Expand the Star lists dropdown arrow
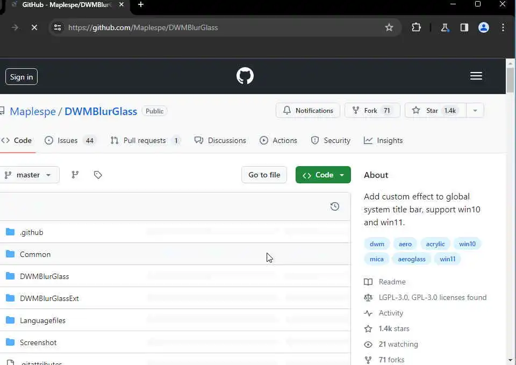The height and width of the screenshot is (365, 516). pyautogui.click(x=475, y=111)
